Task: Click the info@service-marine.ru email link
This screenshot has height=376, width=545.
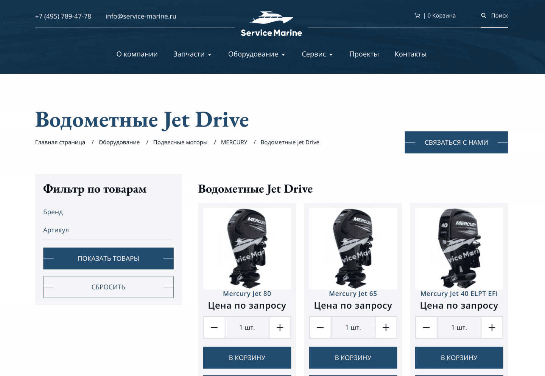Action: [x=141, y=16]
